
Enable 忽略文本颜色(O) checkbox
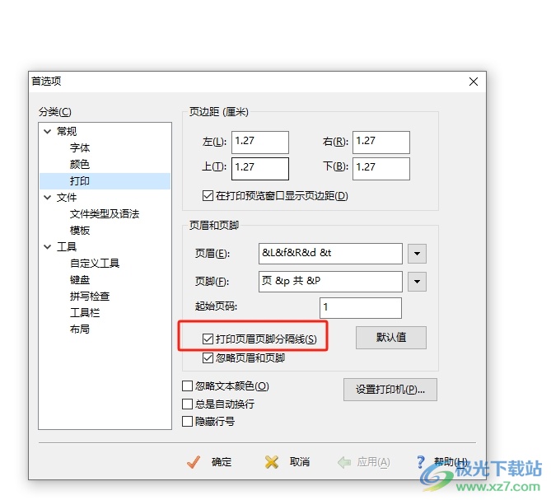tap(187, 386)
